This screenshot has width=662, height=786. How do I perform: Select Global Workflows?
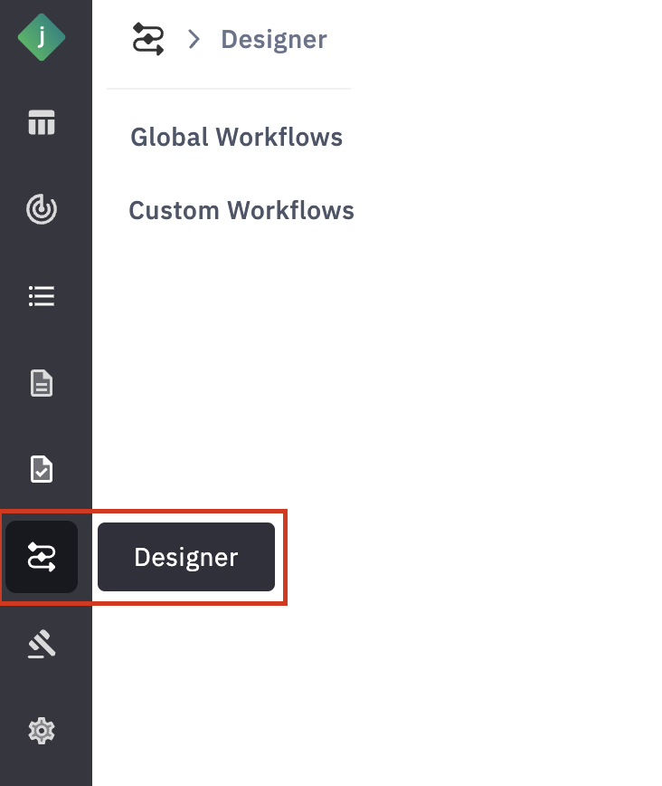click(x=236, y=137)
